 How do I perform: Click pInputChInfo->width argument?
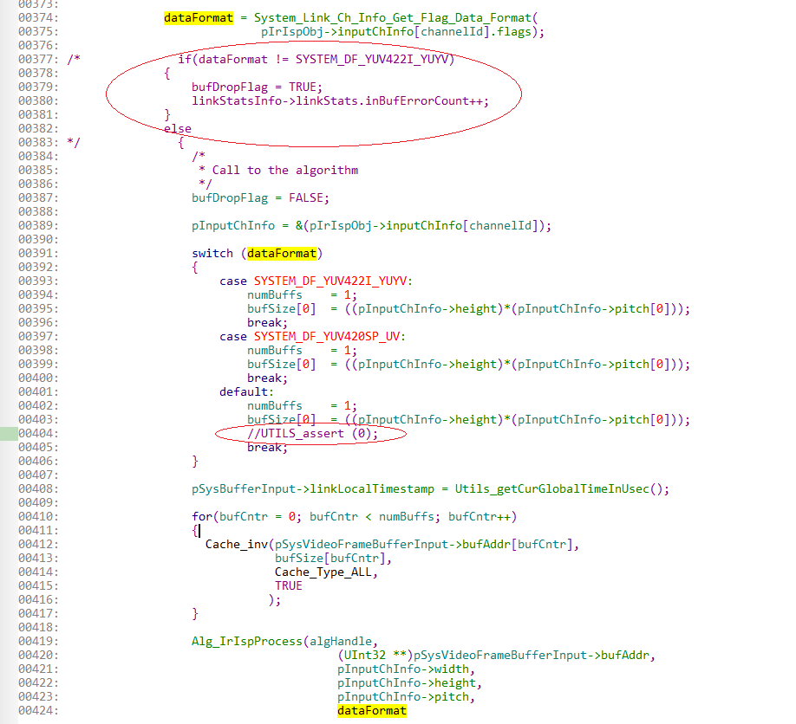(406, 669)
